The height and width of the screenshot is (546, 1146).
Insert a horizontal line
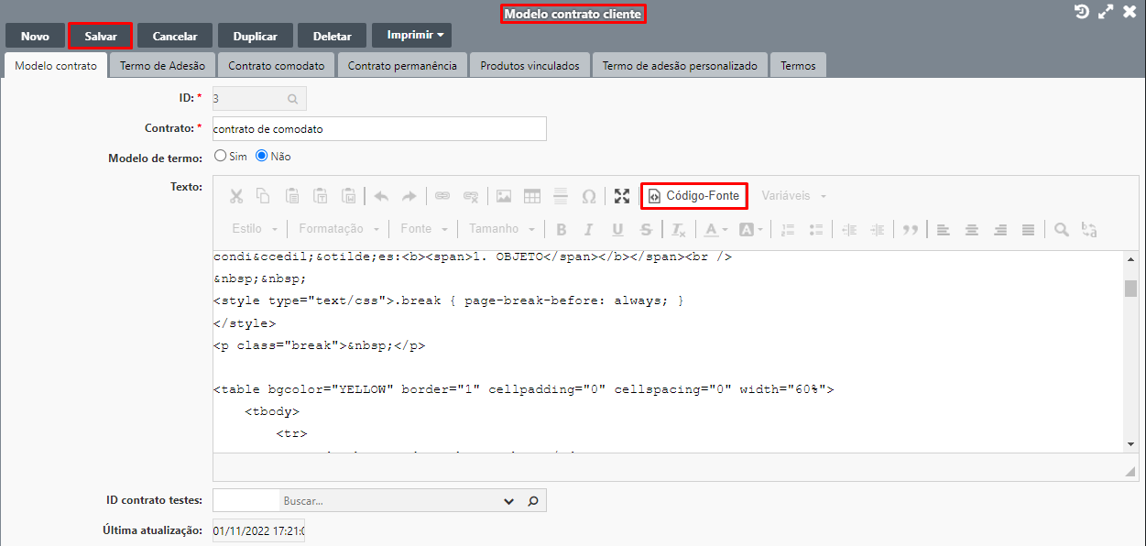(x=561, y=196)
